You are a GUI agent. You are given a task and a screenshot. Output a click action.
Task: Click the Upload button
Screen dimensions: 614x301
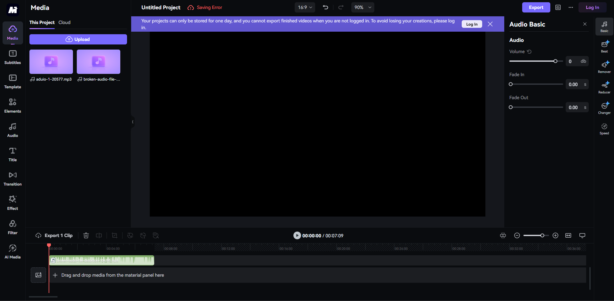[x=78, y=39]
